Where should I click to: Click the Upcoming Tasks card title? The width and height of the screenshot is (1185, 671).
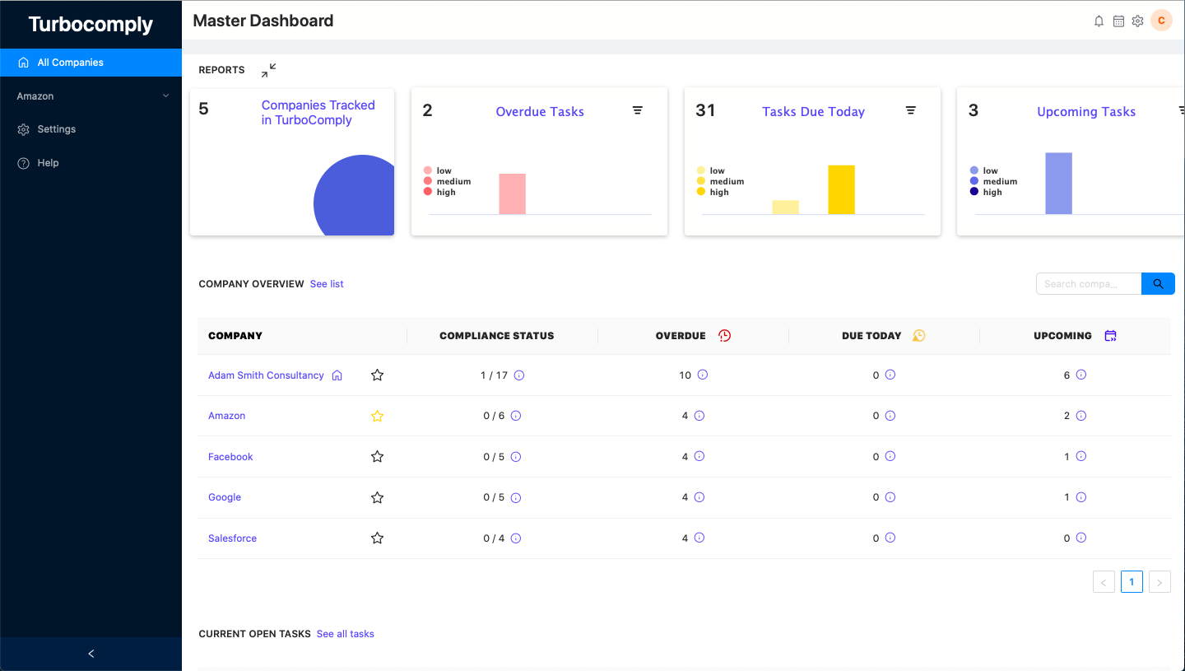(x=1086, y=112)
